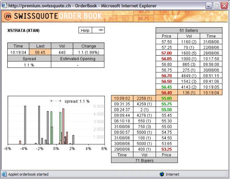Select seller price 56.45 in green
This screenshot has height=179, width=230.
pos(167,87)
